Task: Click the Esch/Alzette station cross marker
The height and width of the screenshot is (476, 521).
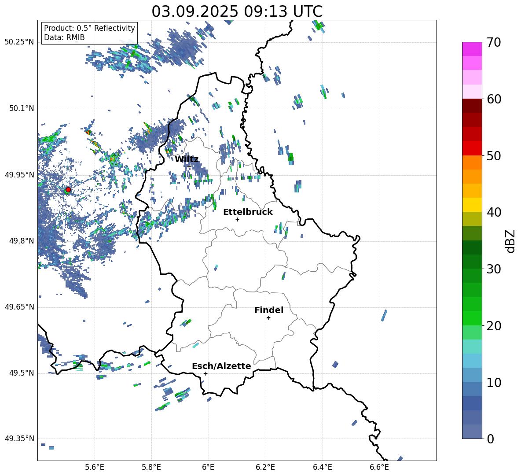Action: click(x=205, y=373)
